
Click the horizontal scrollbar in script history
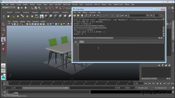click(94, 38)
